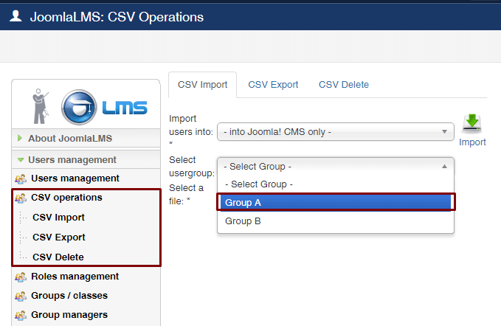Switch to the CSV Import tab
Screen dimensions: 501x326
(203, 85)
